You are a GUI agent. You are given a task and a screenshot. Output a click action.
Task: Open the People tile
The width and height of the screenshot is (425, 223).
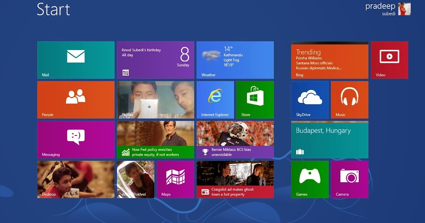coord(76,100)
